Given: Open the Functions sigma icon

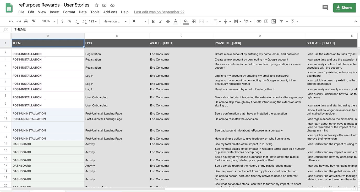Looking at the screenshot, I should point(293,21).
